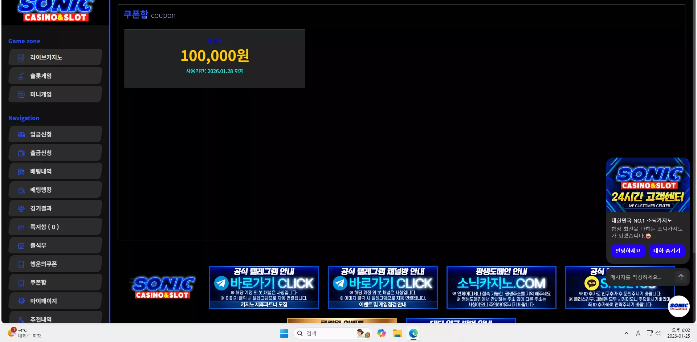The width and height of the screenshot is (697, 342).
Task: Open 마이페이지 from the sidebar
Action: pos(55,301)
